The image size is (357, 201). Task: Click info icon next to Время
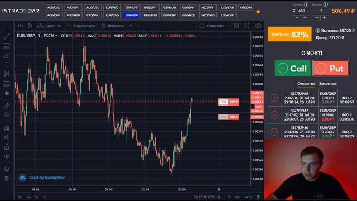326,4
